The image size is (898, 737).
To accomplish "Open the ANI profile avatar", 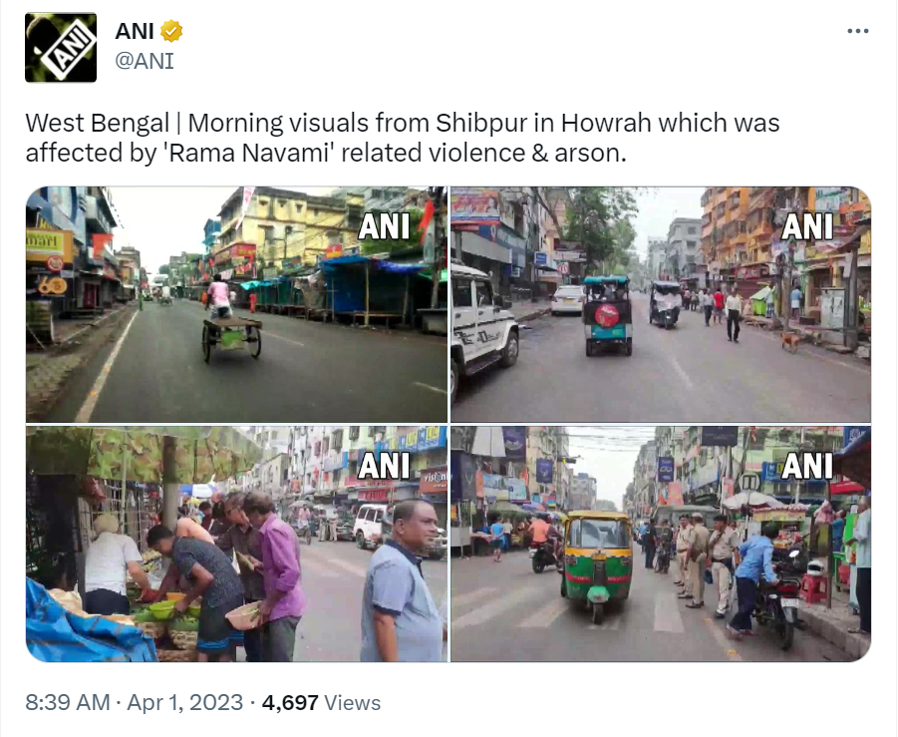I will [x=61, y=47].
